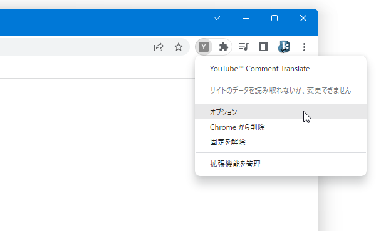
Task: Select オプション in the context menu
Action: pos(281,112)
